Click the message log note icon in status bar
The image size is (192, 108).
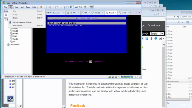click(136, 77)
